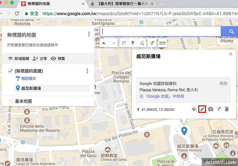The image size is (238, 166).
Task: Select the hand pan tool
Action: pyautogui.click(x=124, y=43)
